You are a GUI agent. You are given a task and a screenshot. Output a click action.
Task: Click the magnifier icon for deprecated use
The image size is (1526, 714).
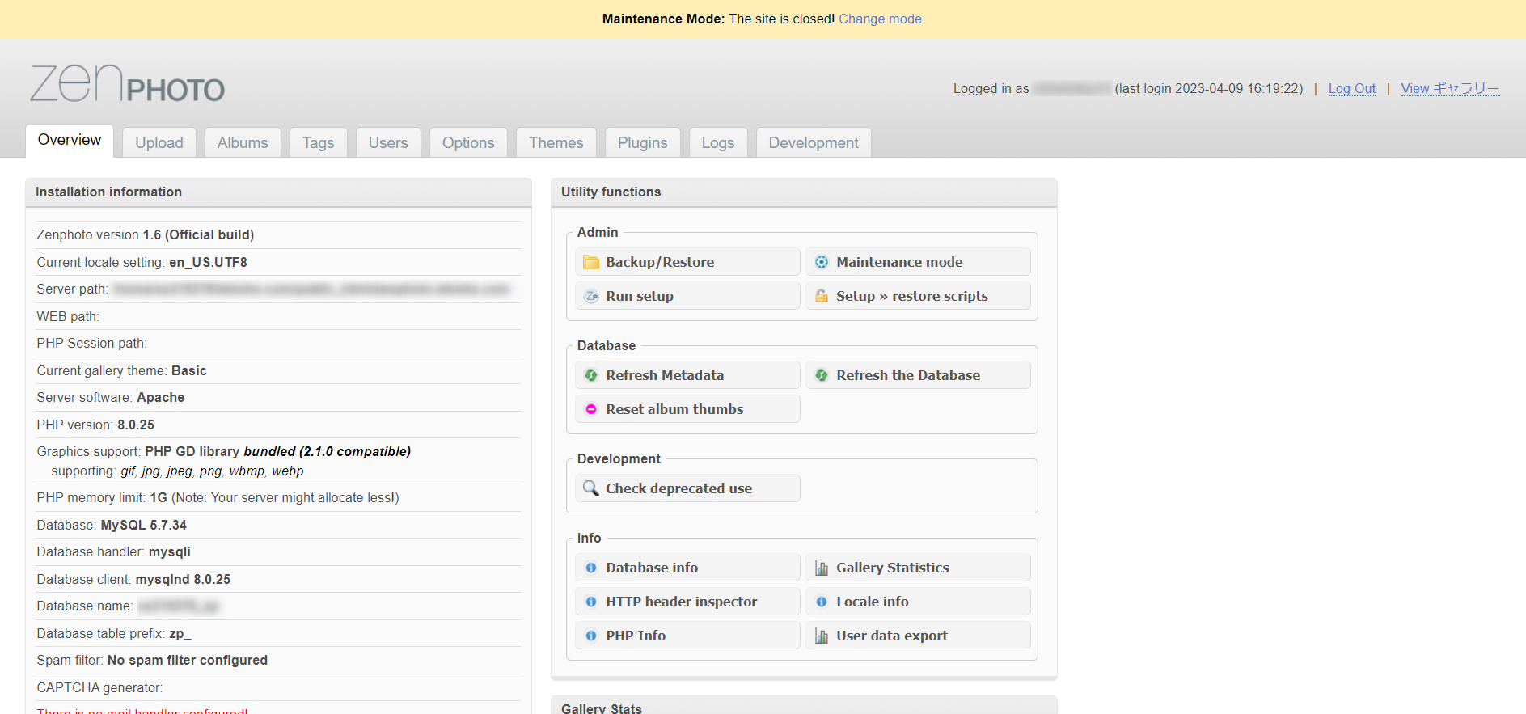tap(591, 488)
